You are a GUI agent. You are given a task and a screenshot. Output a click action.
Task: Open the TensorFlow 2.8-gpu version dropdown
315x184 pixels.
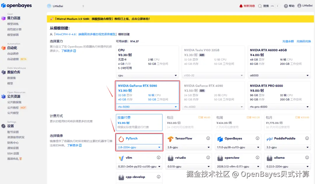(188, 147)
